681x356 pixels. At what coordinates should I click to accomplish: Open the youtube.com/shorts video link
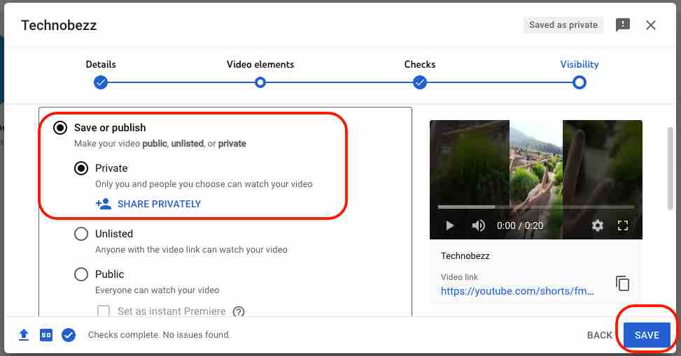coord(517,291)
